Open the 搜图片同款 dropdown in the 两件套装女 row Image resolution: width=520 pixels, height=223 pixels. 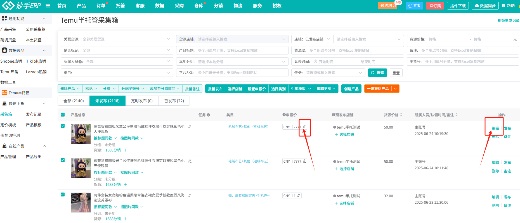click(132, 207)
